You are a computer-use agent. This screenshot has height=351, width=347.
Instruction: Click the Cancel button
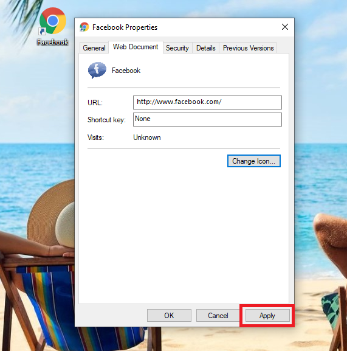pos(218,315)
